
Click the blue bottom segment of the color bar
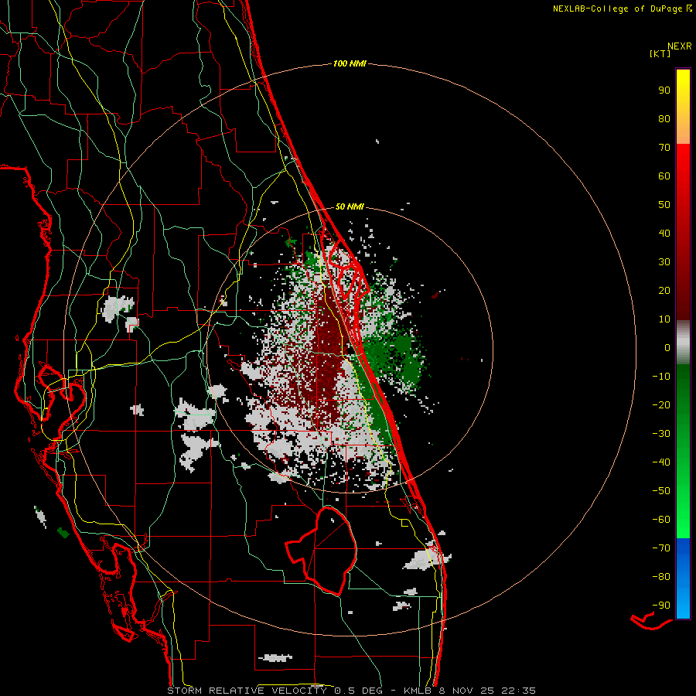[x=683, y=578]
